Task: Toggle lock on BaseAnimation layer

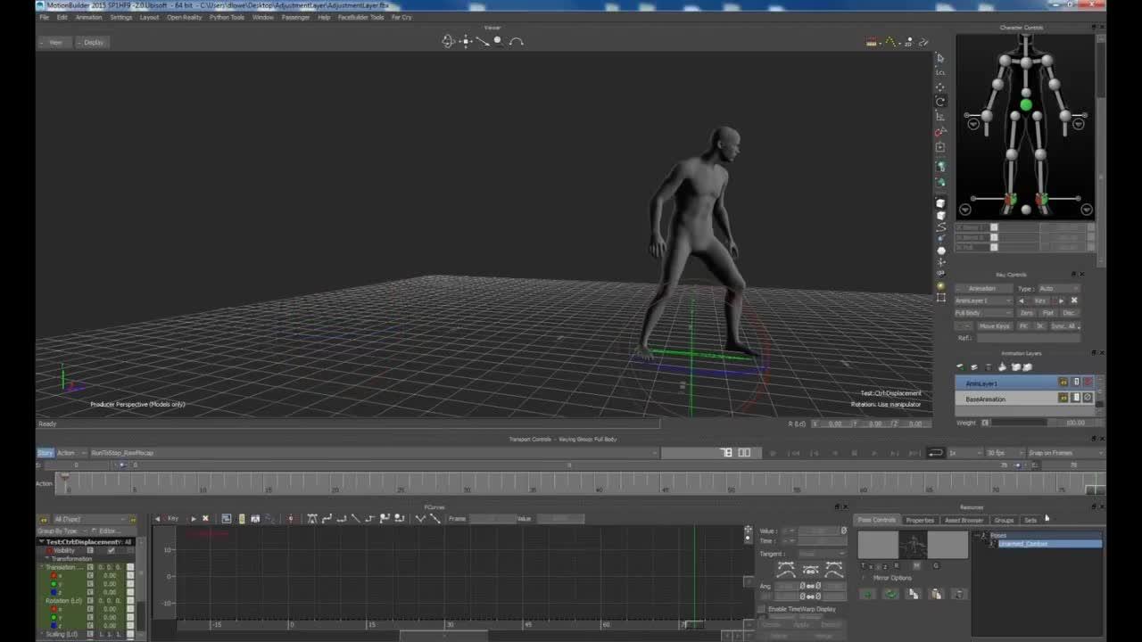Action: (1076, 398)
